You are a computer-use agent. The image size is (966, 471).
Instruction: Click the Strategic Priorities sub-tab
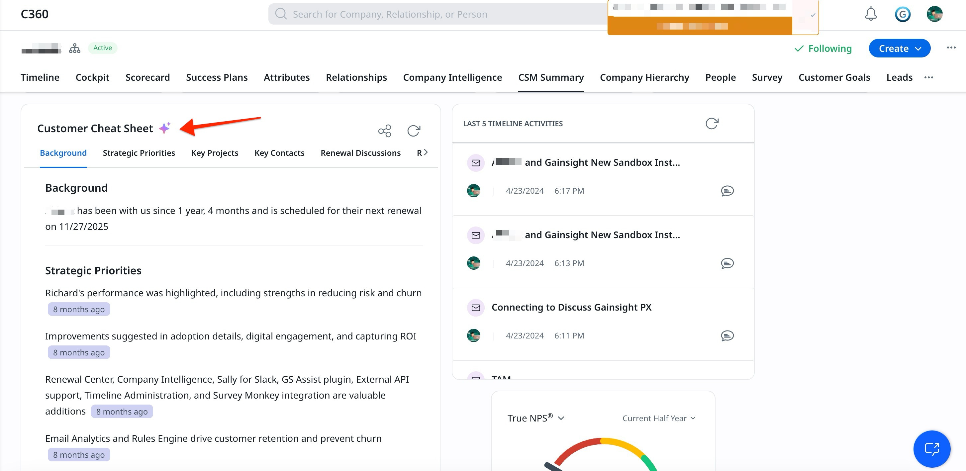point(139,153)
